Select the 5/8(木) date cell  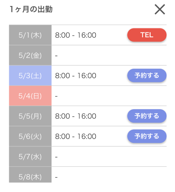click(x=30, y=175)
